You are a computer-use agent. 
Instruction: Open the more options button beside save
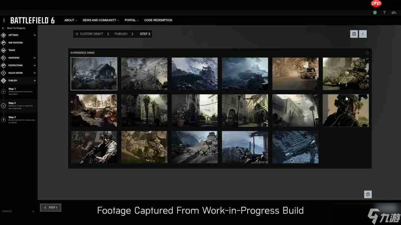click(363, 34)
